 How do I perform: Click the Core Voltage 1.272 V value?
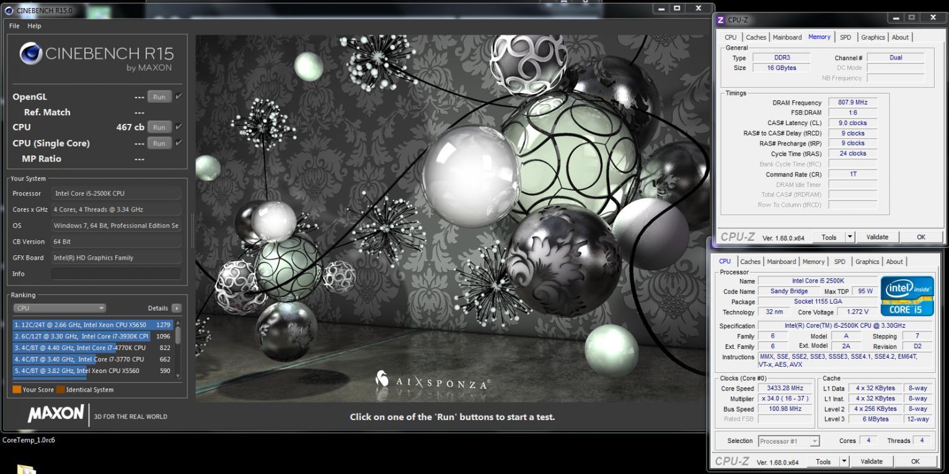[857, 312]
